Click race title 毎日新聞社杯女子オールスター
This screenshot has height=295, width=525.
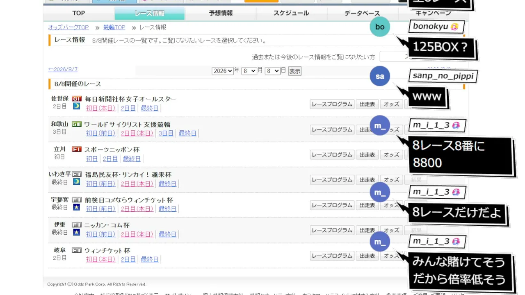pyautogui.click(x=130, y=99)
